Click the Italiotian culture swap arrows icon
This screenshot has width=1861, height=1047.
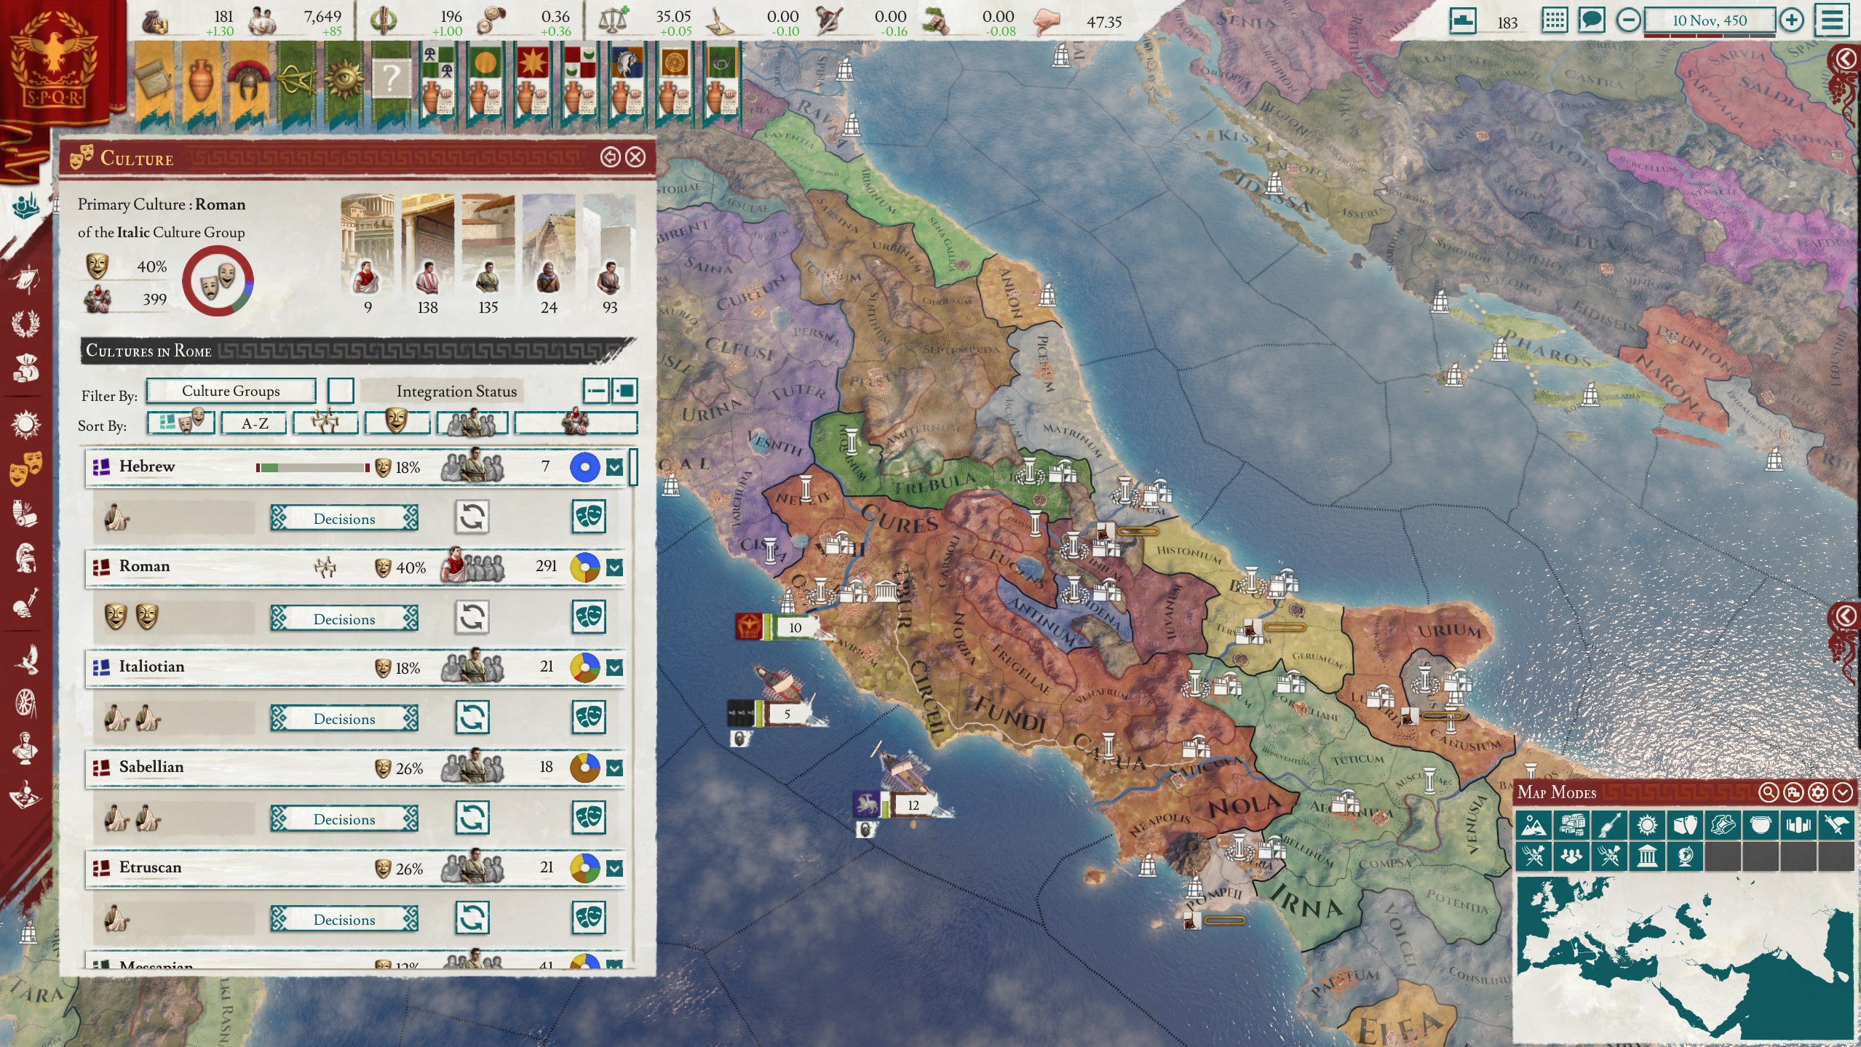tap(472, 717)
